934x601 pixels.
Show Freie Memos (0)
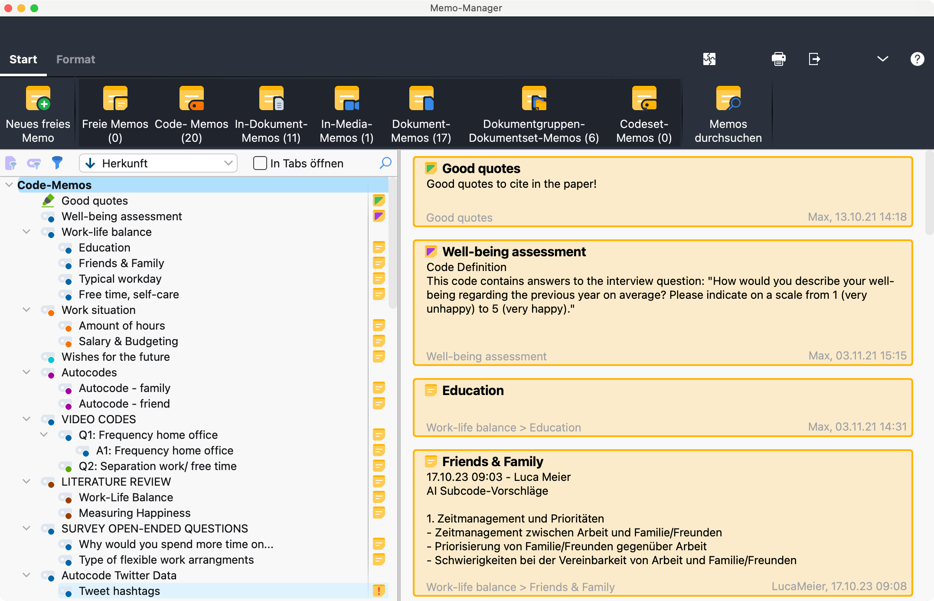(x=115, y=114)
